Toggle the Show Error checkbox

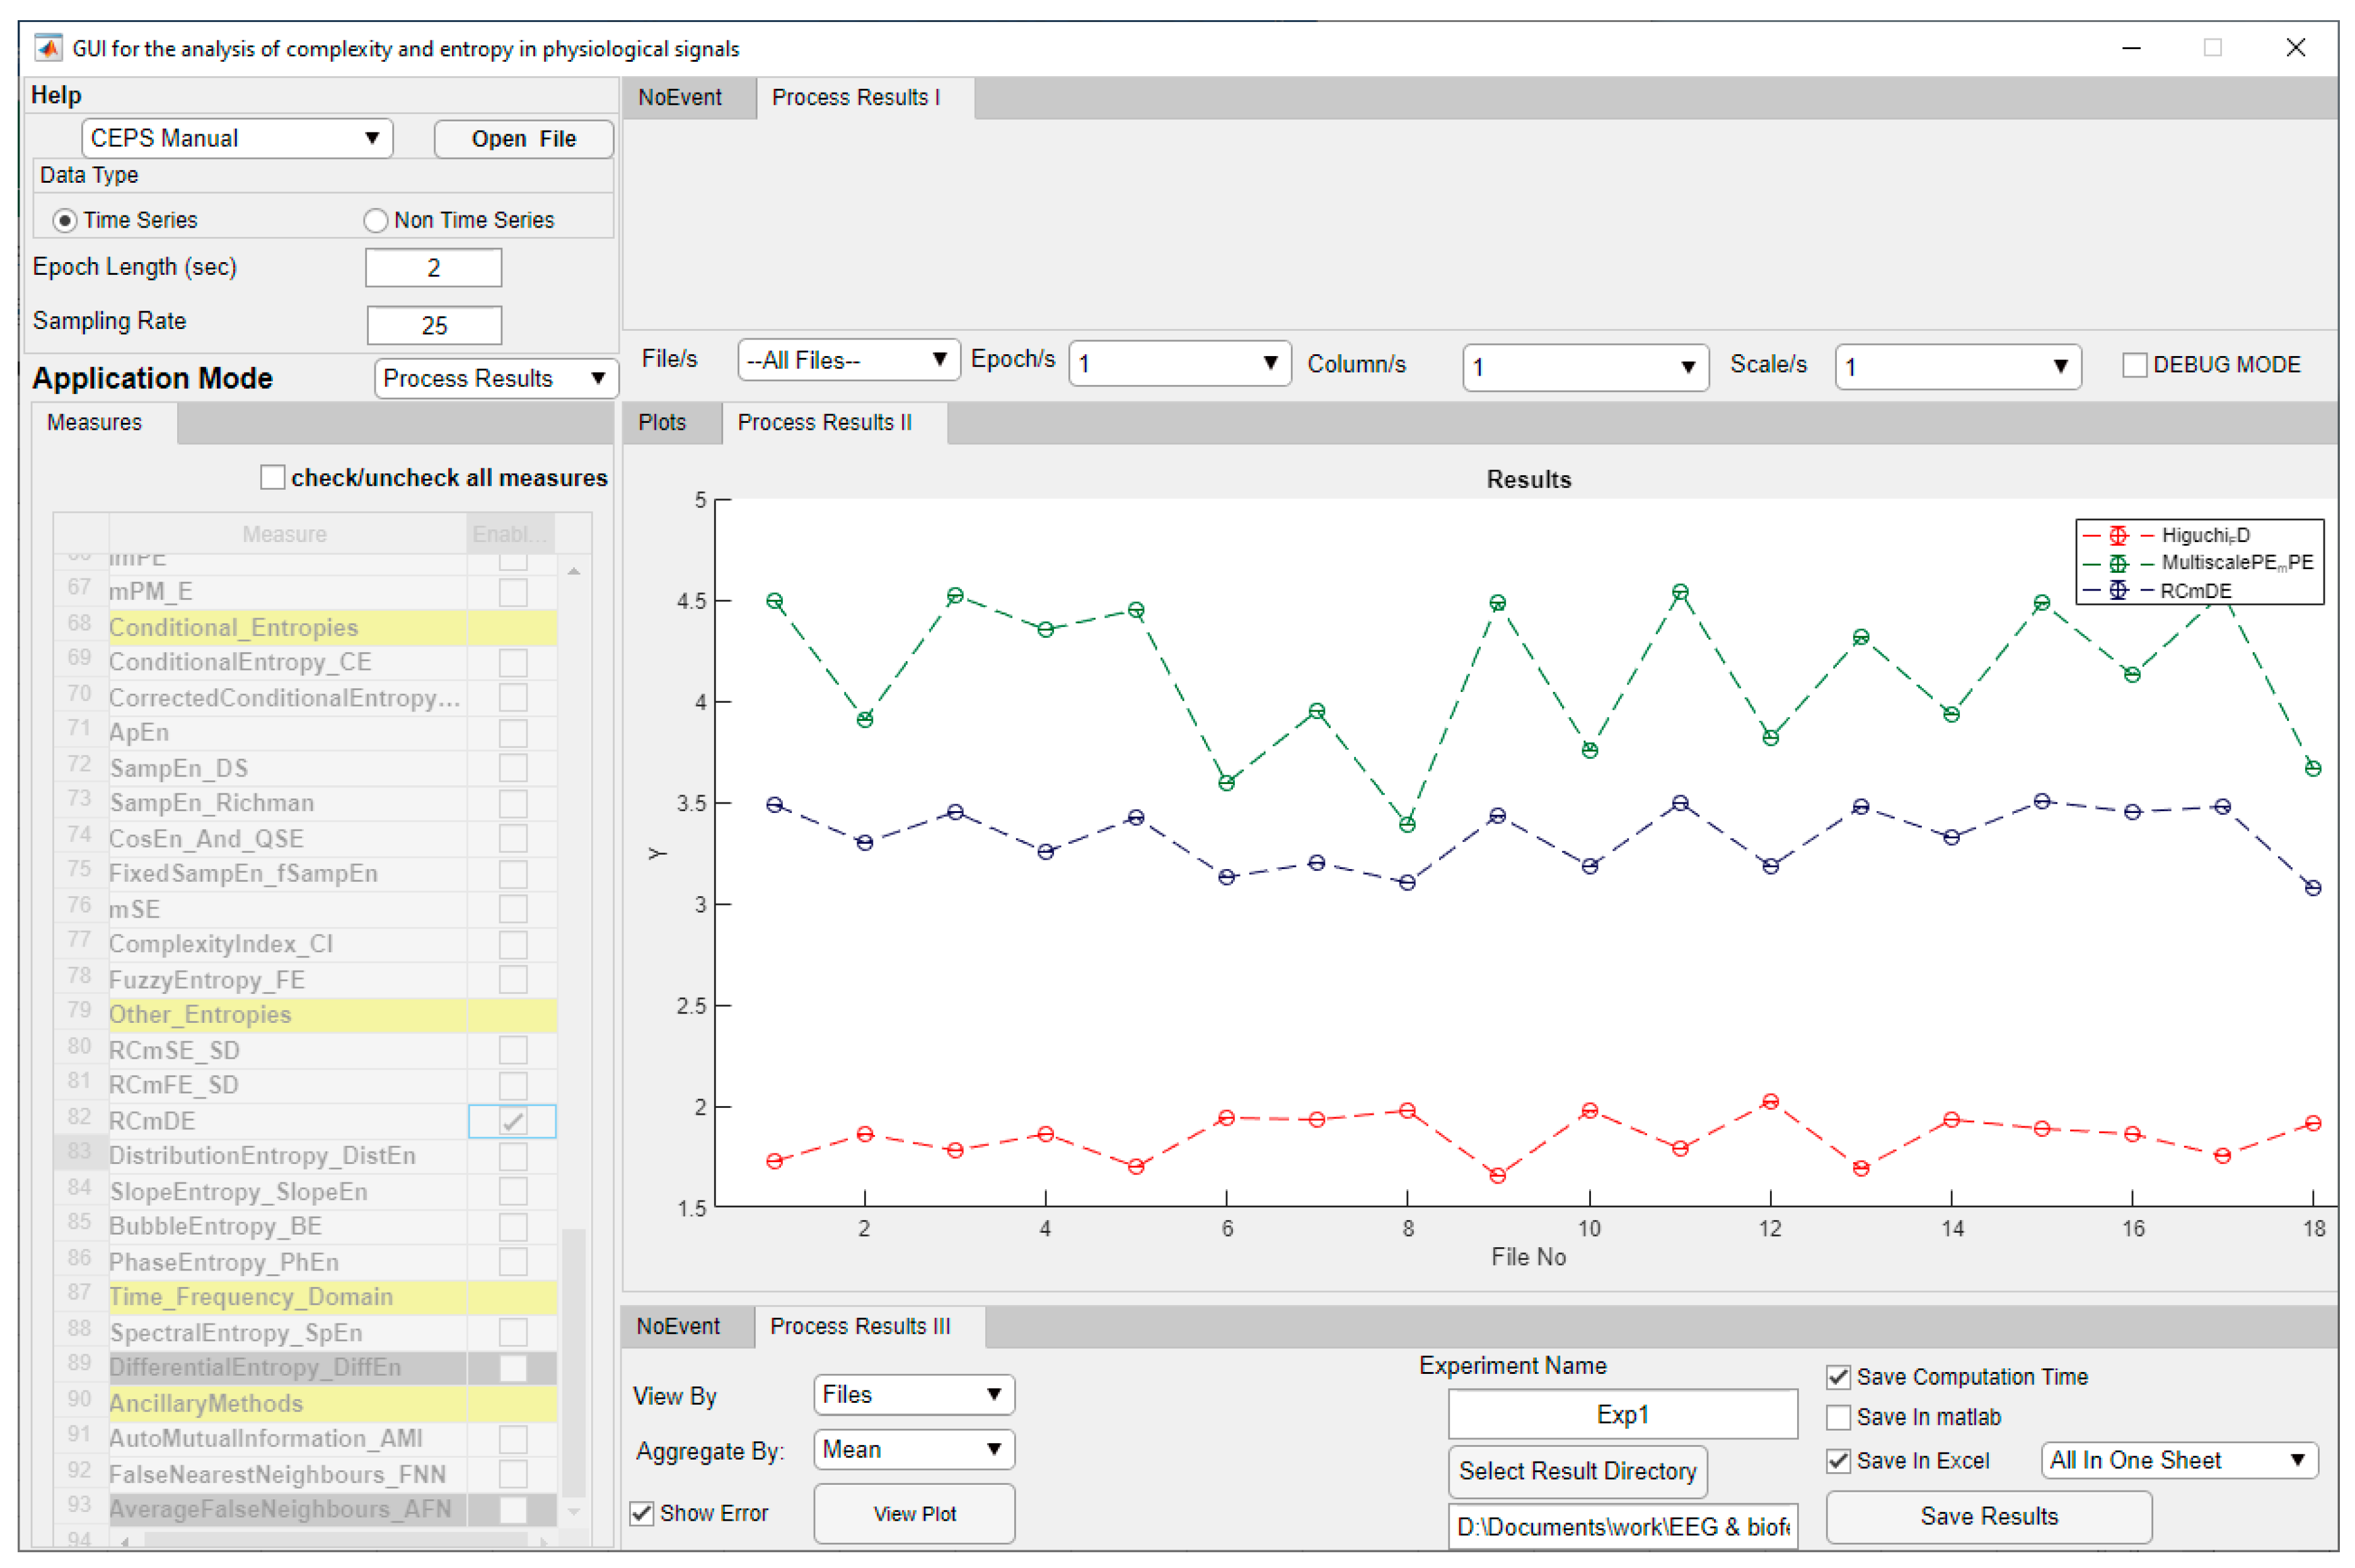(642, 1513)
